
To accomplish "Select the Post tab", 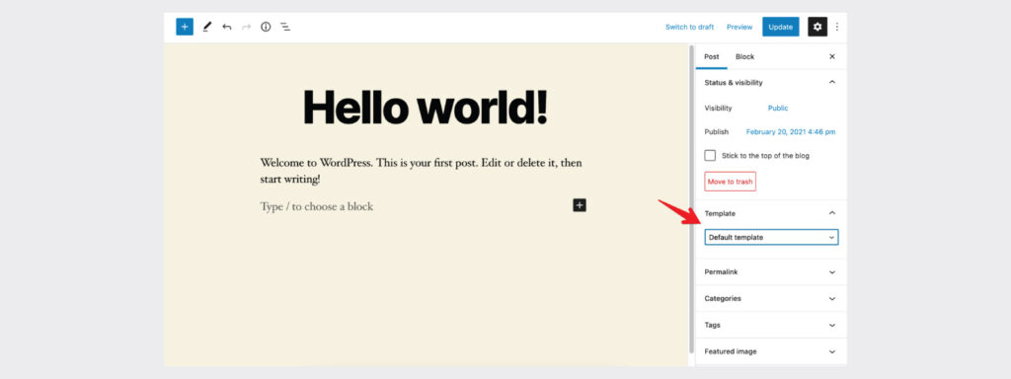I will click(x=711, y=56).
